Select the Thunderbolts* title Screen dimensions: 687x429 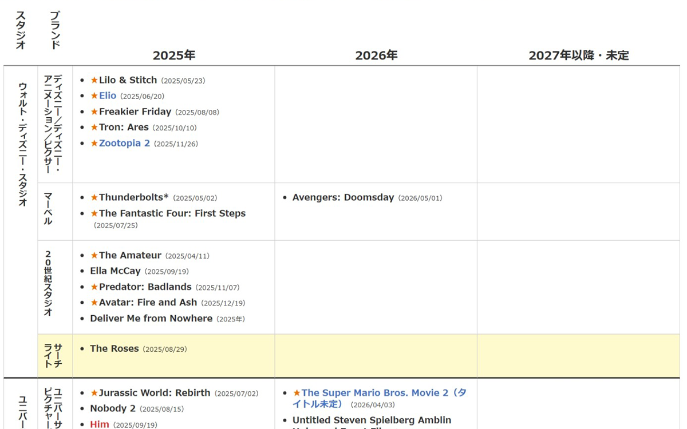134,197
